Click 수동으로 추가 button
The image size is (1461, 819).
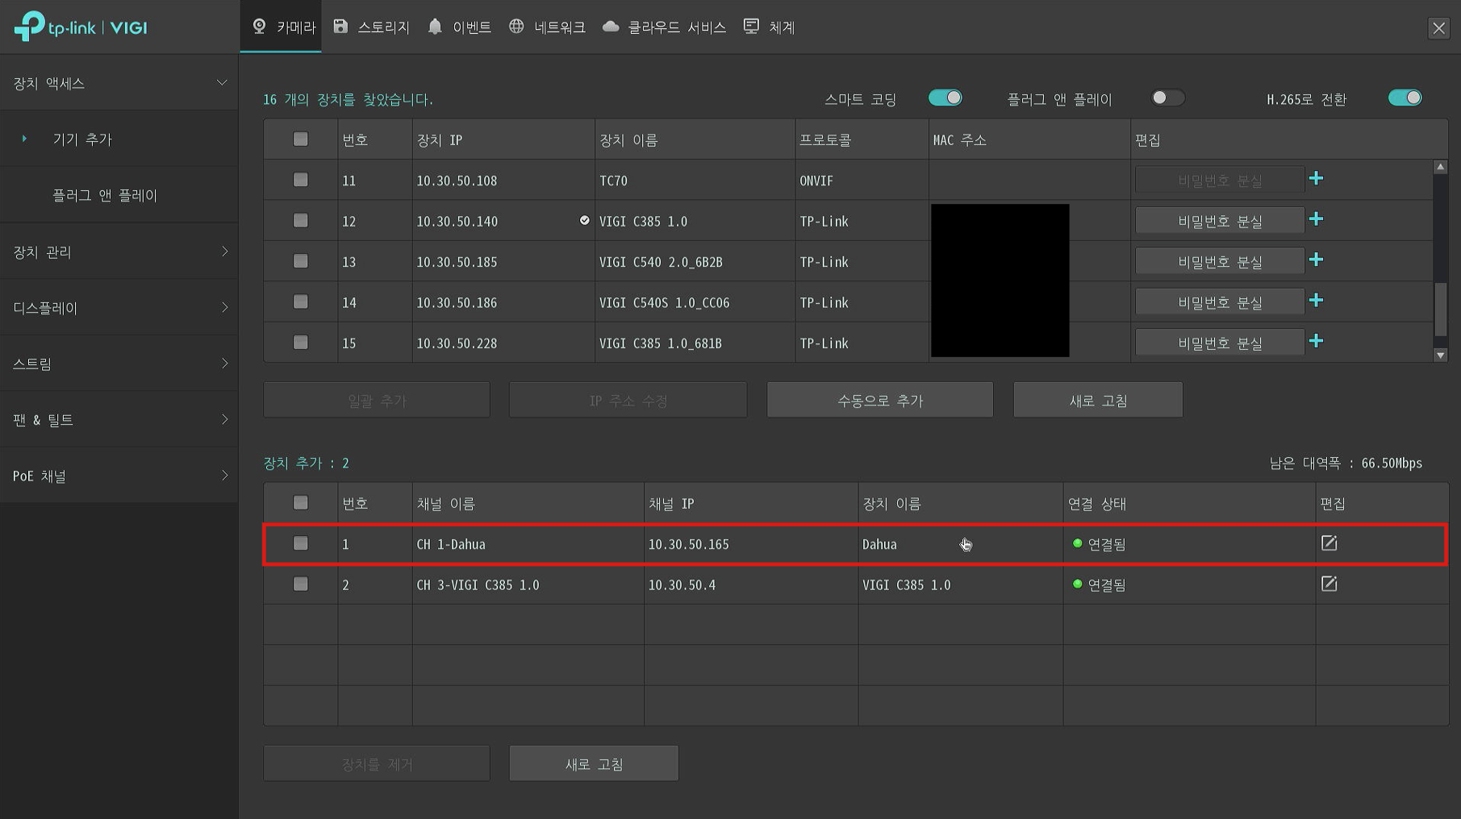880,400
